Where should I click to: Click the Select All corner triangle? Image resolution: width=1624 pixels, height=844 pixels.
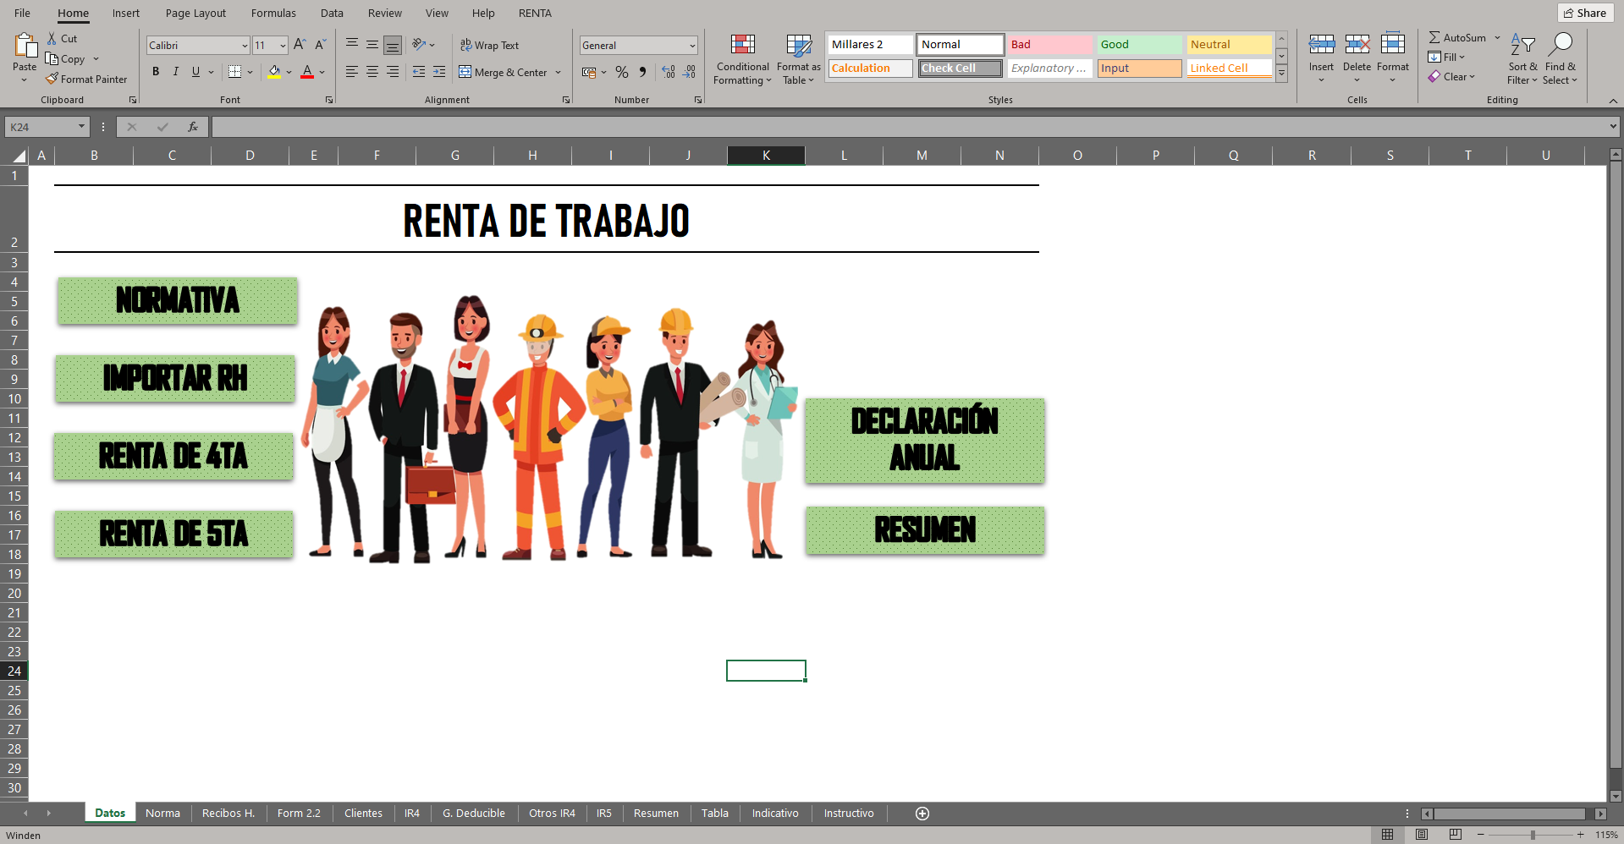point(18,156)
